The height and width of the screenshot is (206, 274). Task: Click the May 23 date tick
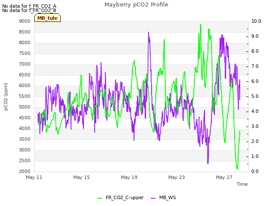(x=176, y=177)
